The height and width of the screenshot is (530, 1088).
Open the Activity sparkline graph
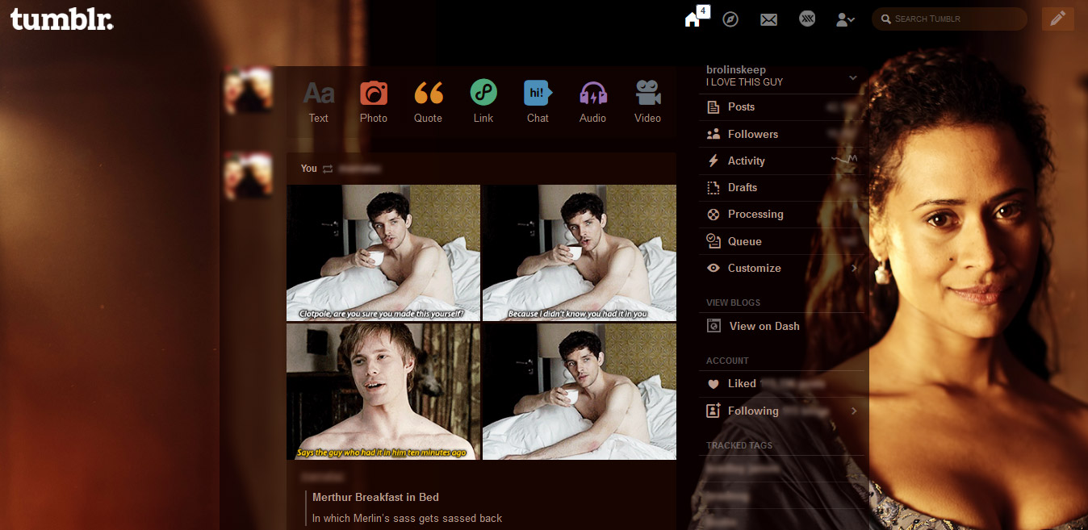pos(844,161)
